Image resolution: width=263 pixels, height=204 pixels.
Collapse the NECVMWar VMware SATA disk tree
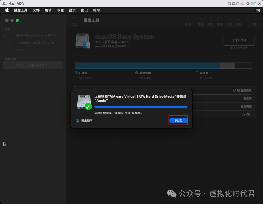(5, 36)
